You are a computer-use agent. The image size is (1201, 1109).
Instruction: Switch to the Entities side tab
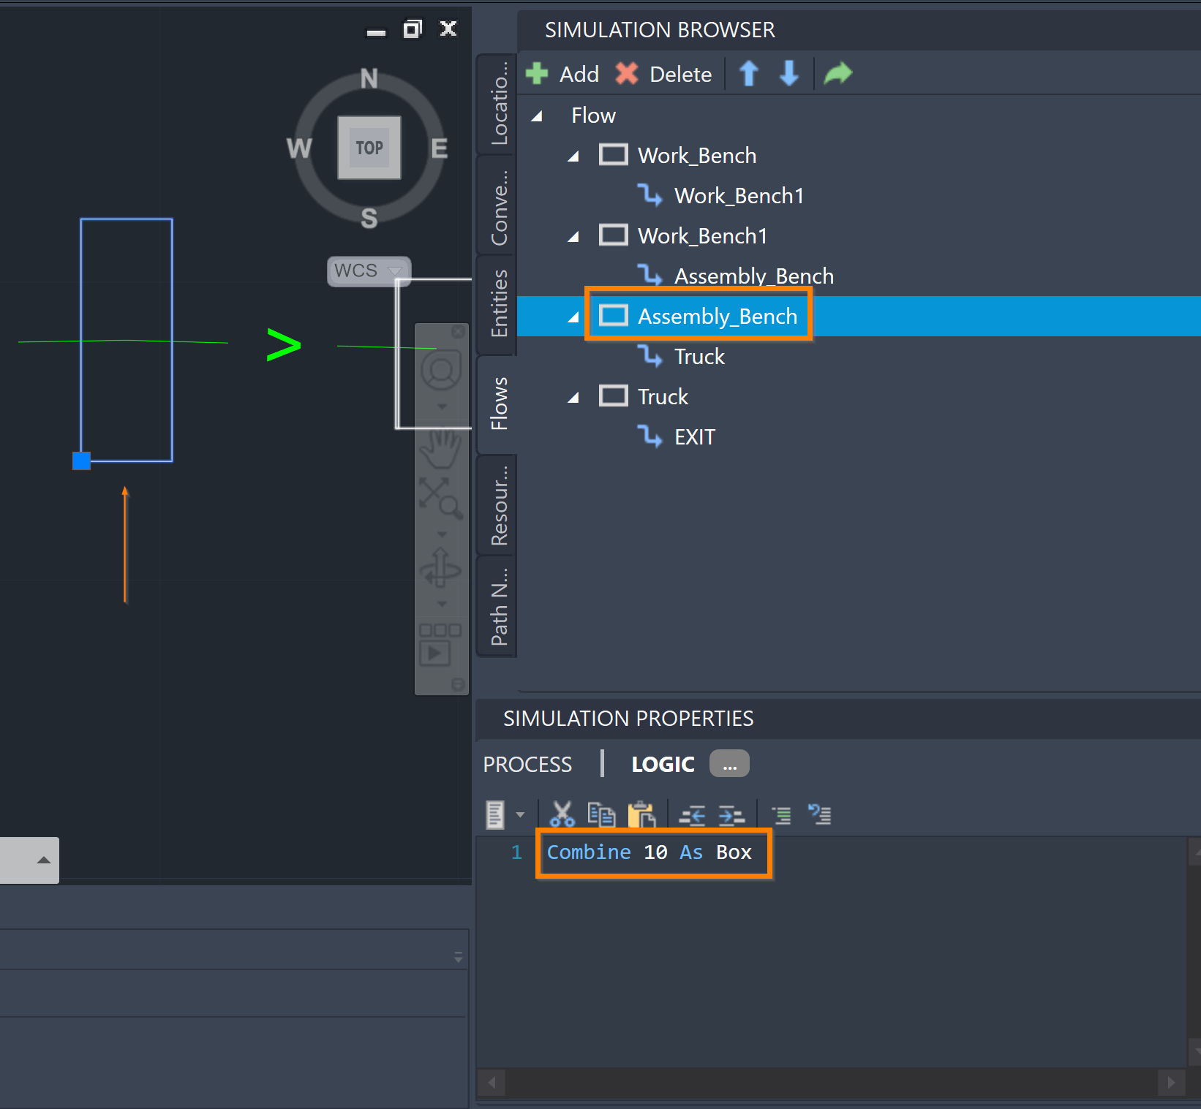(499, 303)
